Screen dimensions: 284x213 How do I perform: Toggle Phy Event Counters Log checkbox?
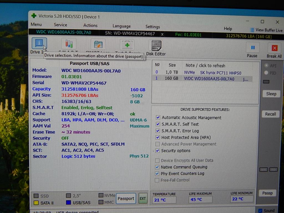(157, 174)
